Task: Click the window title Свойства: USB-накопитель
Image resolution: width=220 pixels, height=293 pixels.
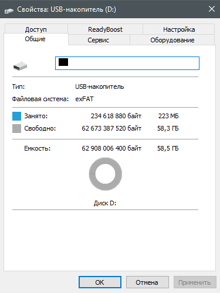Action: [66, 9]
